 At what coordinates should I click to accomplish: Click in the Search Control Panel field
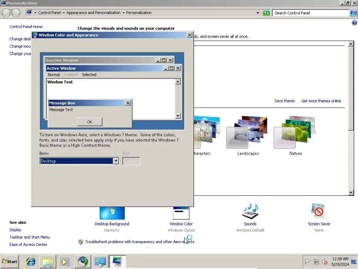(x=311, y=13)
